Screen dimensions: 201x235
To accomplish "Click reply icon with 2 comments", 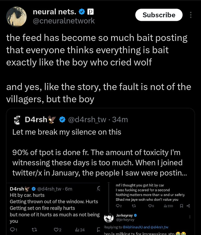I will pyautogui.click(x=119, y=206).
